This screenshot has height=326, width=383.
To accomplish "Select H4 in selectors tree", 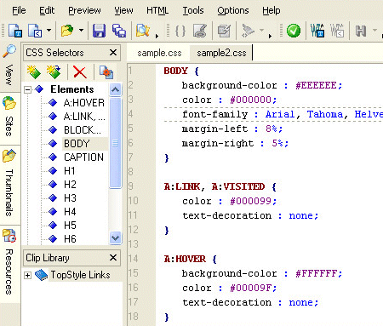I will (70, 212).
